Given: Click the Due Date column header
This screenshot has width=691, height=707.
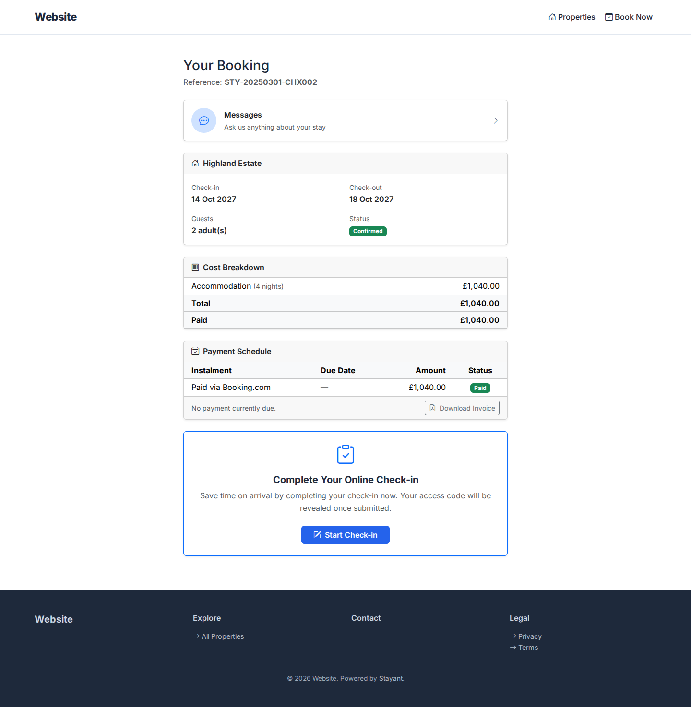Looking at the screenshot, I should (x=338, y=370).
